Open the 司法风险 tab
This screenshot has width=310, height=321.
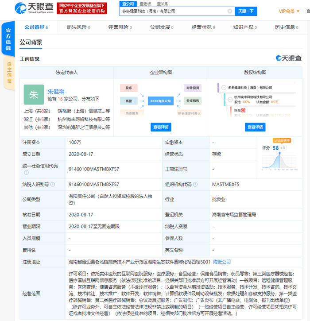tap(78, 27)
